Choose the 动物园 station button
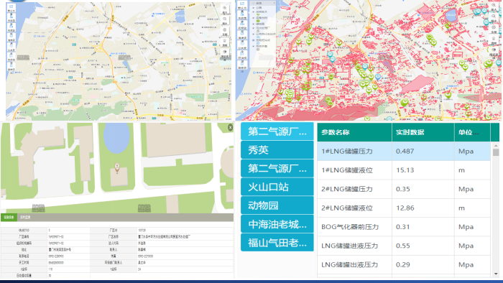503x283 pixels. click(277, 205)
